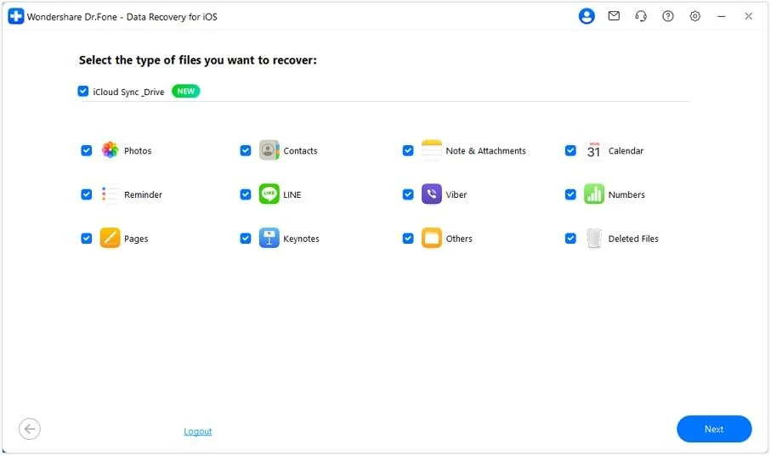Click the Pages label text
771x456 pixels.
(x=136, y=239)
